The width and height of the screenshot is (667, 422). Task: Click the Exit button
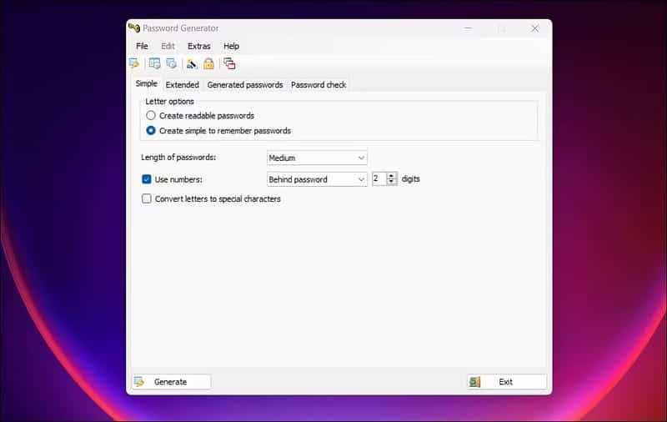(x=507, y=382)
